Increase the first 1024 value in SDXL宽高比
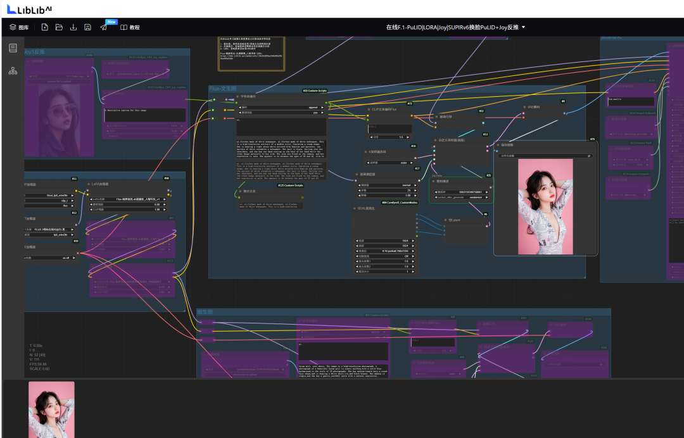Screen dimensions: 684x438 [413, 241]
